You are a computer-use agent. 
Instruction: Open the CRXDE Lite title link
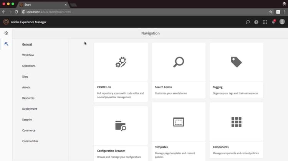(104, 87)
